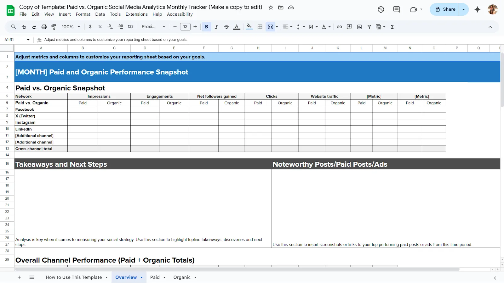504x283 pixels.
Task: Click the insert link icon
Action: (339, 27)
